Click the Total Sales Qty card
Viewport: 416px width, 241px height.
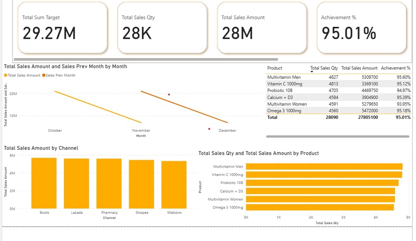[162, 27]
